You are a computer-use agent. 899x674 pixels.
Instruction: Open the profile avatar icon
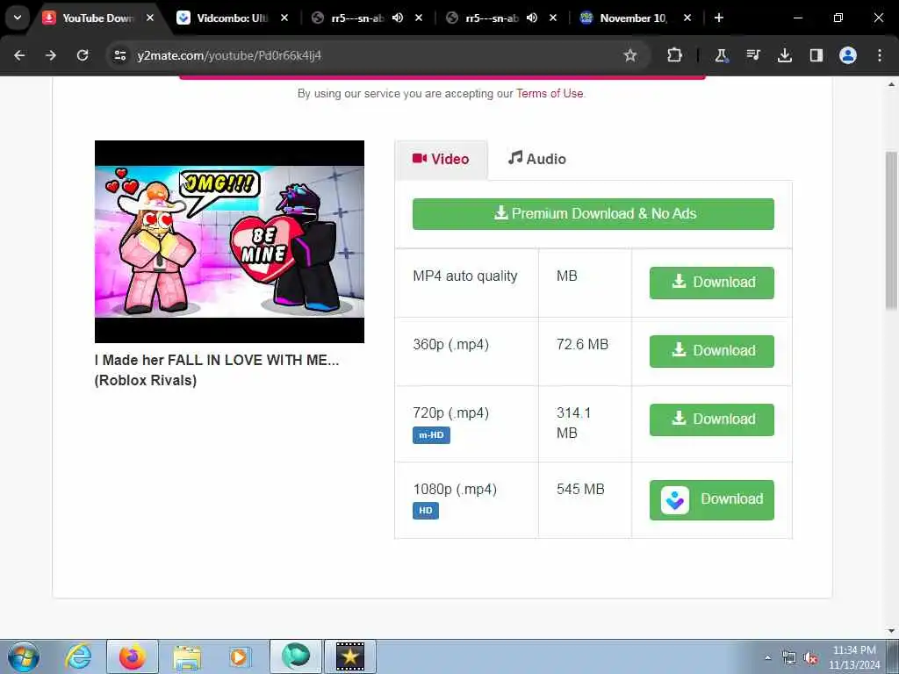click(848, 55)
